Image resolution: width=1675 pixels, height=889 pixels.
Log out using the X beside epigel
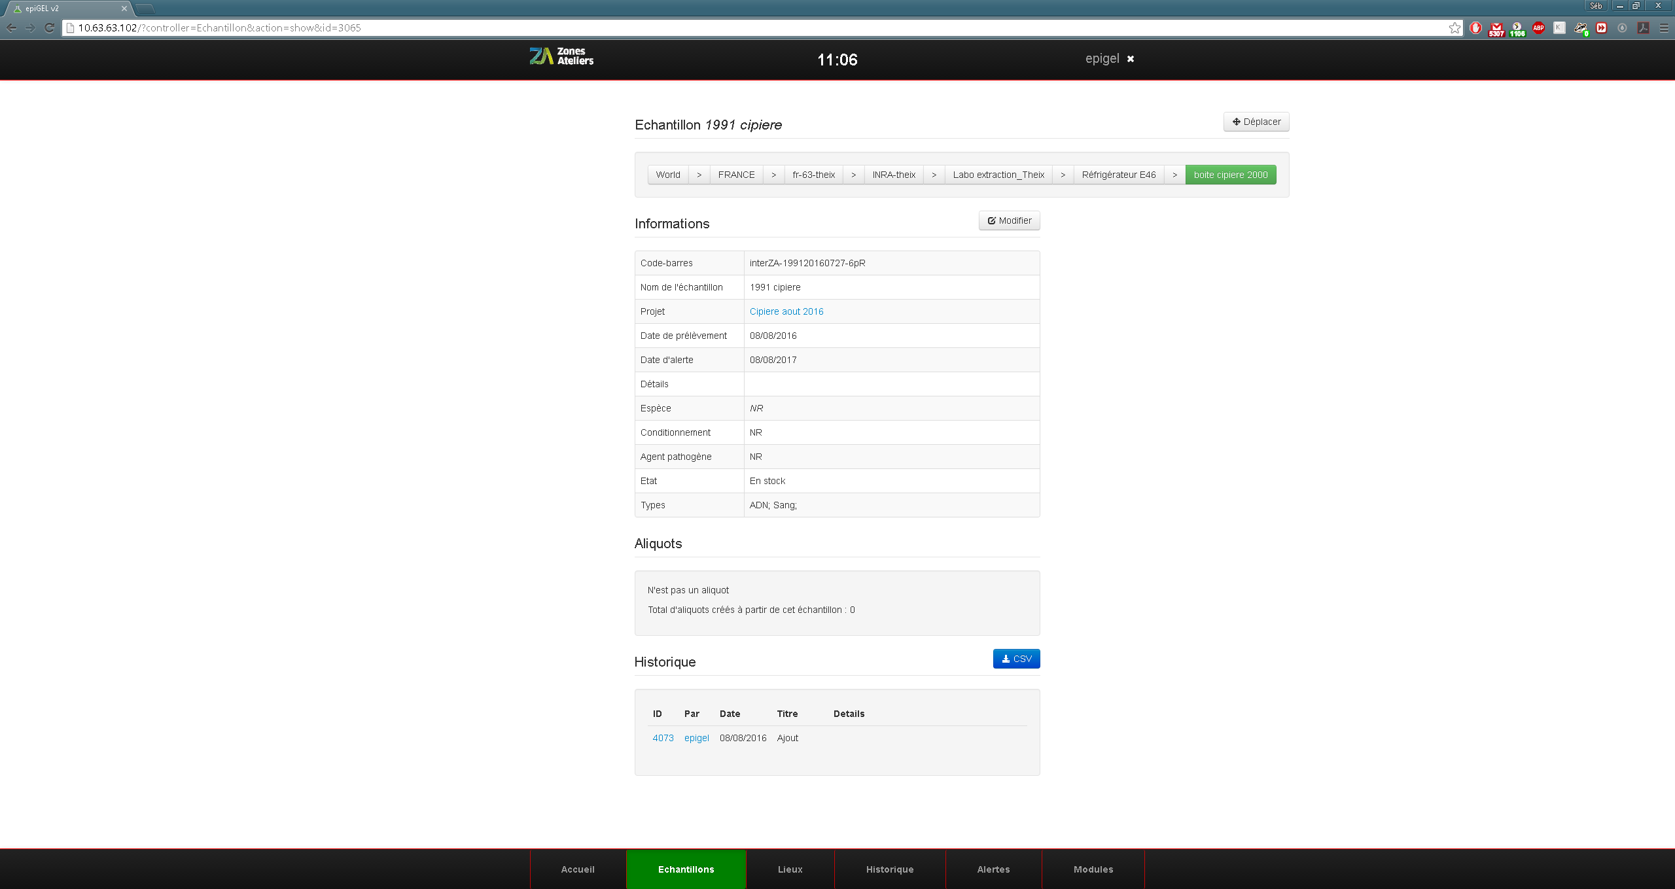point(1131,59)
